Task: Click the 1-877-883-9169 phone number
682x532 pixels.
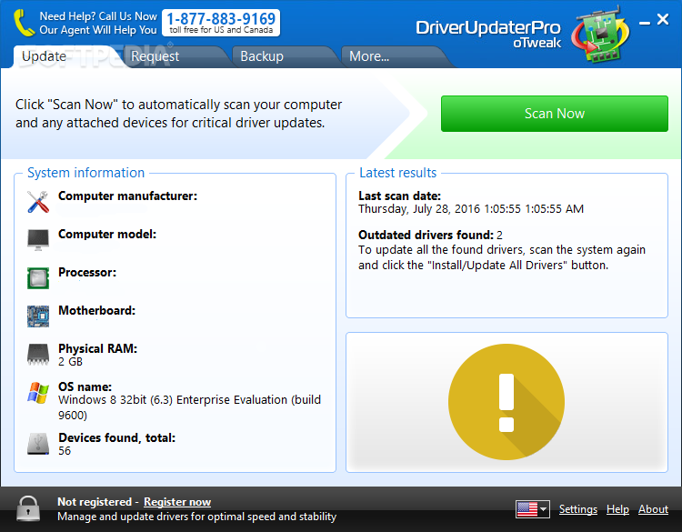Action: click(x=221, y=19)
